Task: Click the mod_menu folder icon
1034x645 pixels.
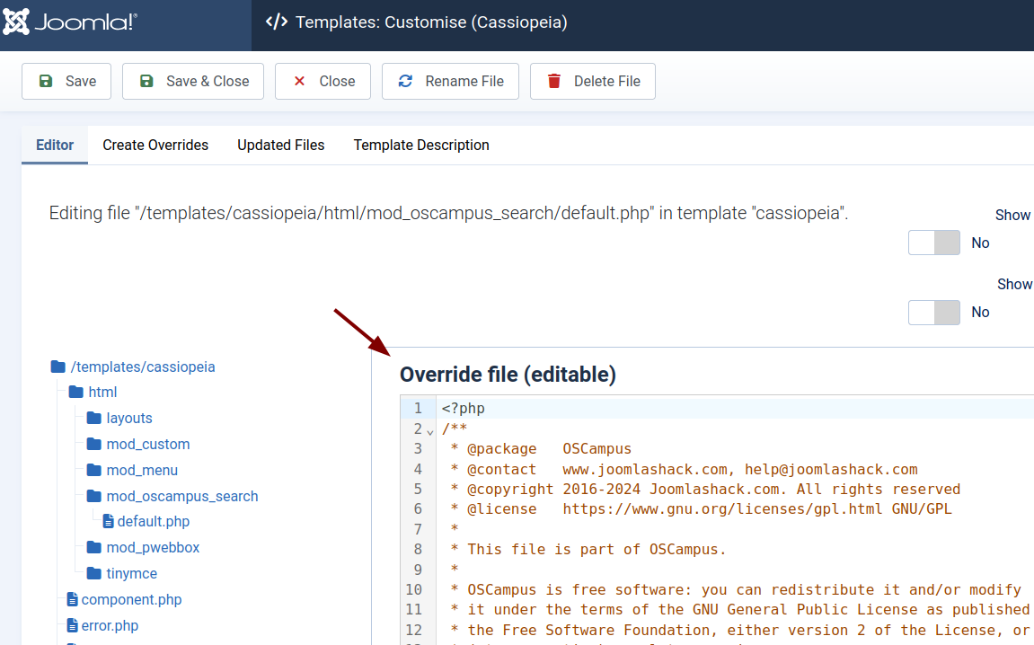Action: (x=94, y=470)
